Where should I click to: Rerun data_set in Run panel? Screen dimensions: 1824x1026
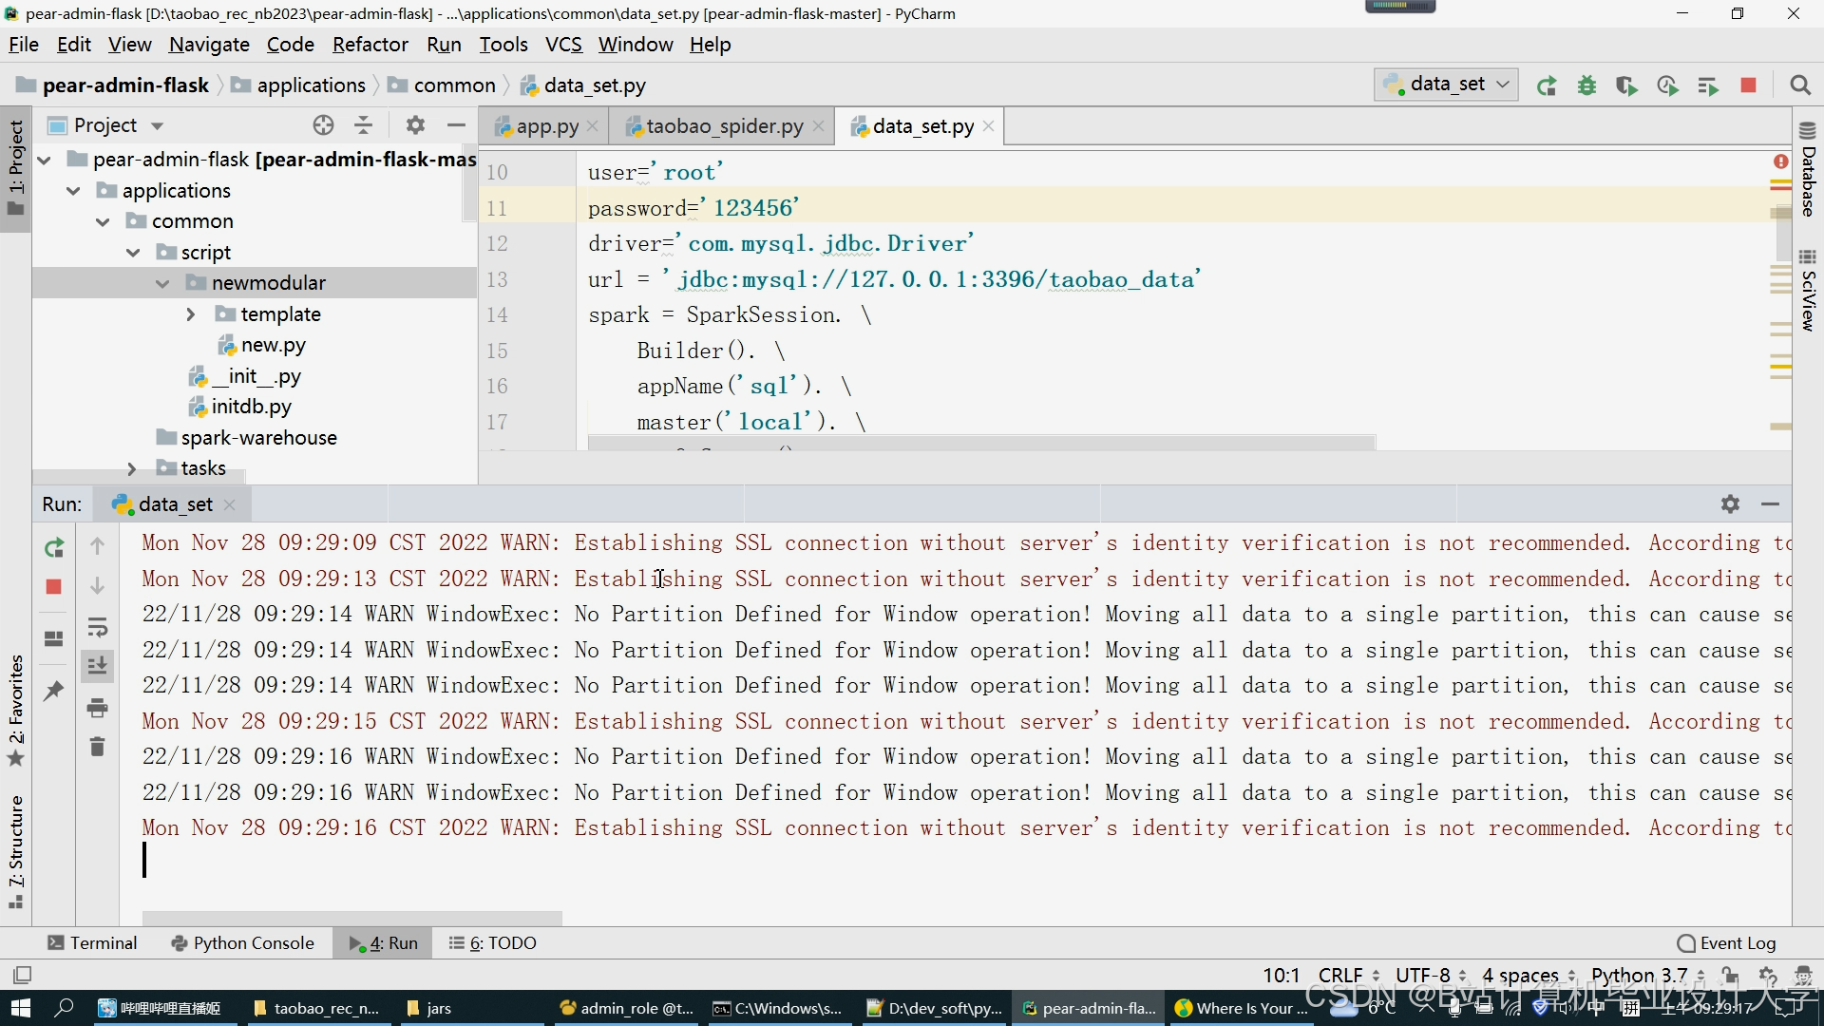[54, 547]
